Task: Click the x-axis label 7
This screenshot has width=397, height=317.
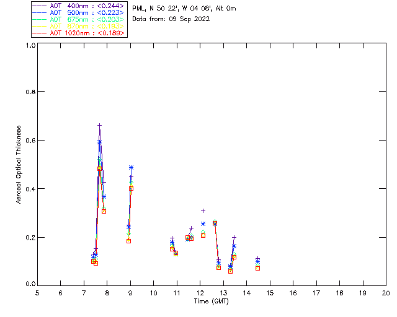Action: 84,293
